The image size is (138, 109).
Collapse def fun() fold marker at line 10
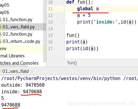coord(64,2)
